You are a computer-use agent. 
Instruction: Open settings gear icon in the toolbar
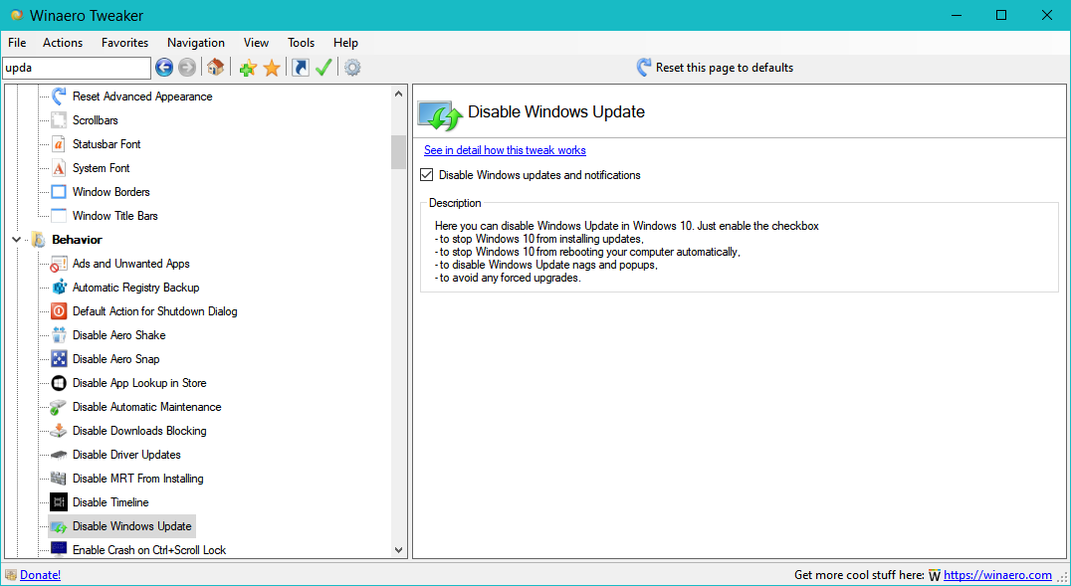tap(352, 67)
